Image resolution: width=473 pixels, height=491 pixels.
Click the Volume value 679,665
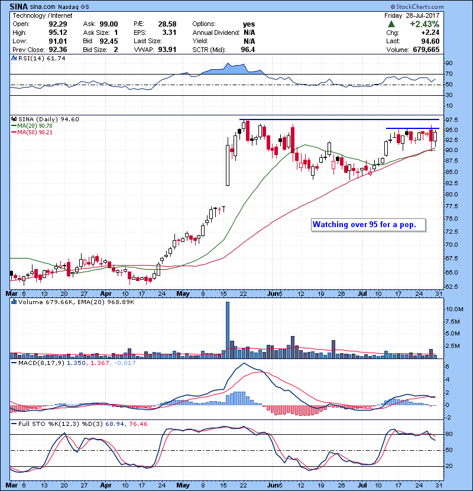click(426, 50)
